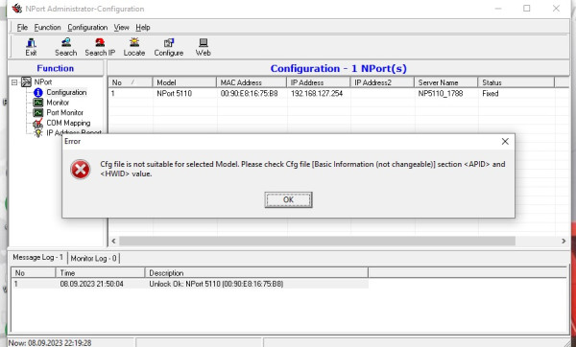The height and width of the screenshot is (347, 576).
Task: Select Configuration in the function tree
Action: [x=66, y=92]
